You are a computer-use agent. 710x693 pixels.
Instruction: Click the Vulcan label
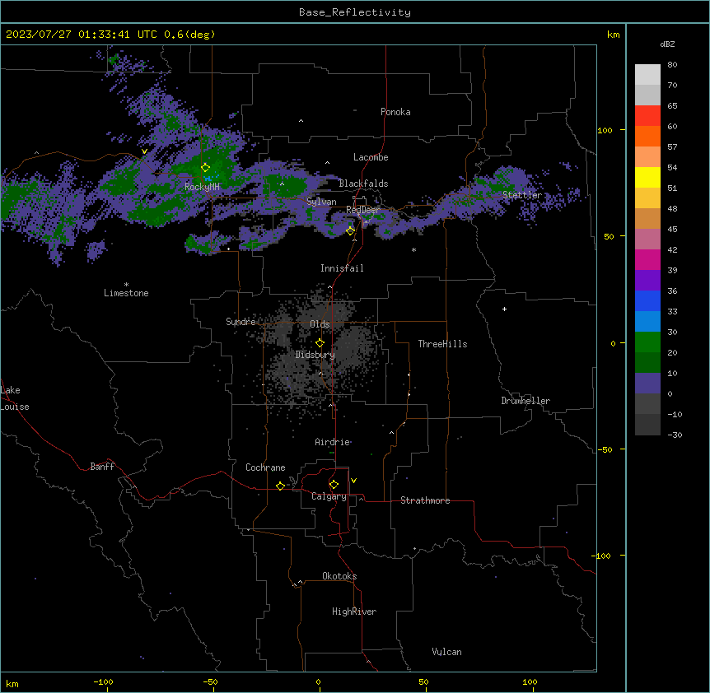tap(446, 652)
